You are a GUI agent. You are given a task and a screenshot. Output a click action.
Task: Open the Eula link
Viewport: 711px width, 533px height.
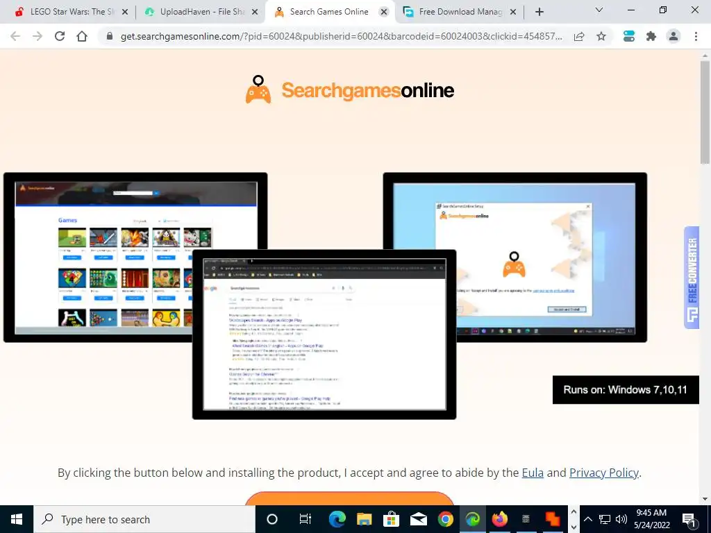(533, 473)
